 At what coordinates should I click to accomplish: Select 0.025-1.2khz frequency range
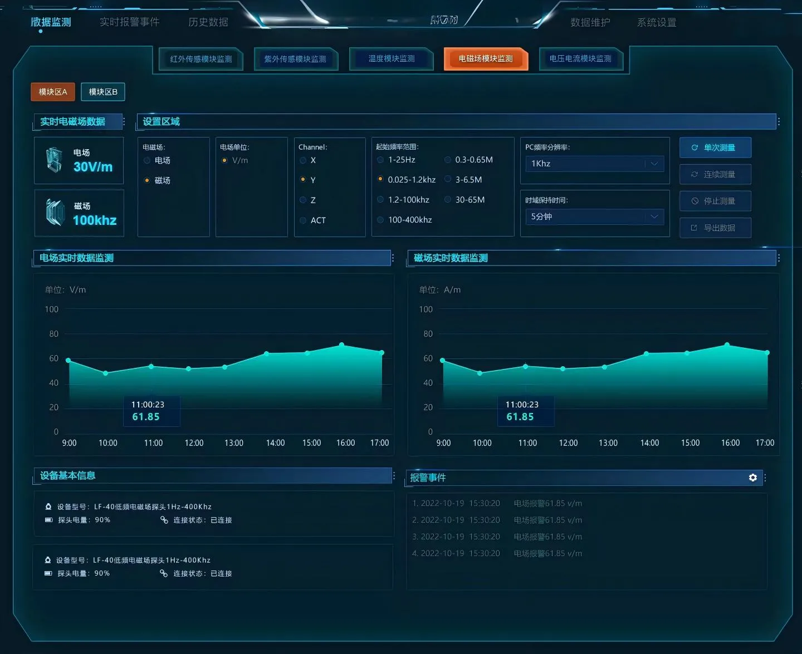coord(380,179)
